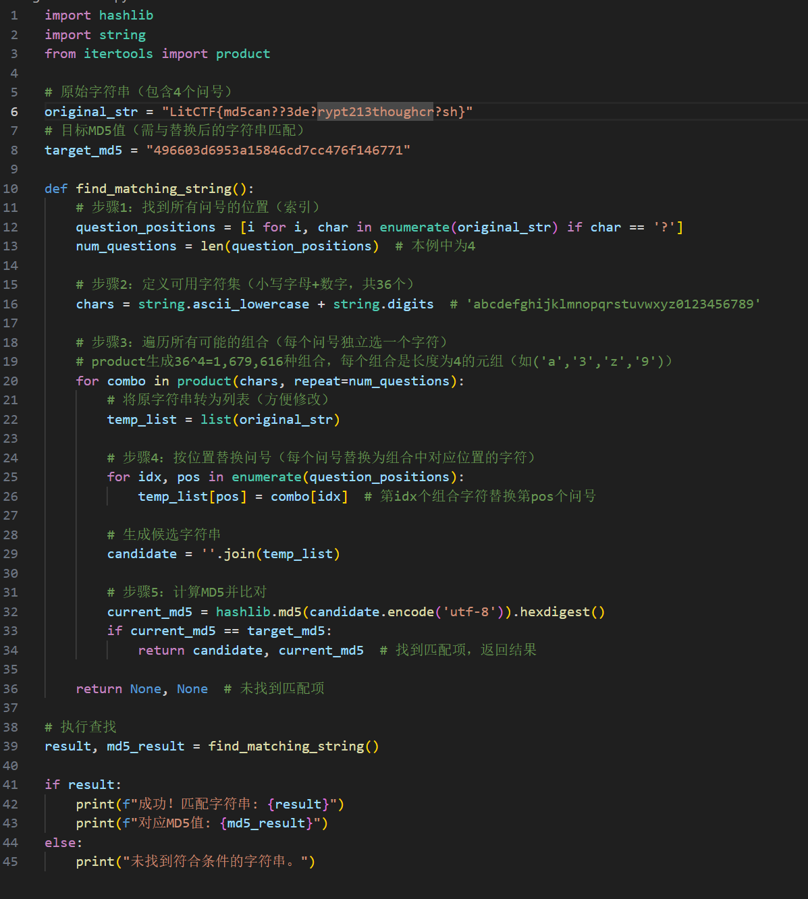Click line number 6 in the gutter

pyautogui.click(x=14, y=112)
